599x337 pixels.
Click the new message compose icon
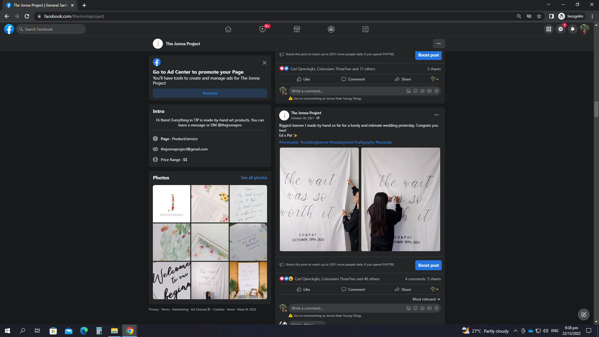pos(583,314)
